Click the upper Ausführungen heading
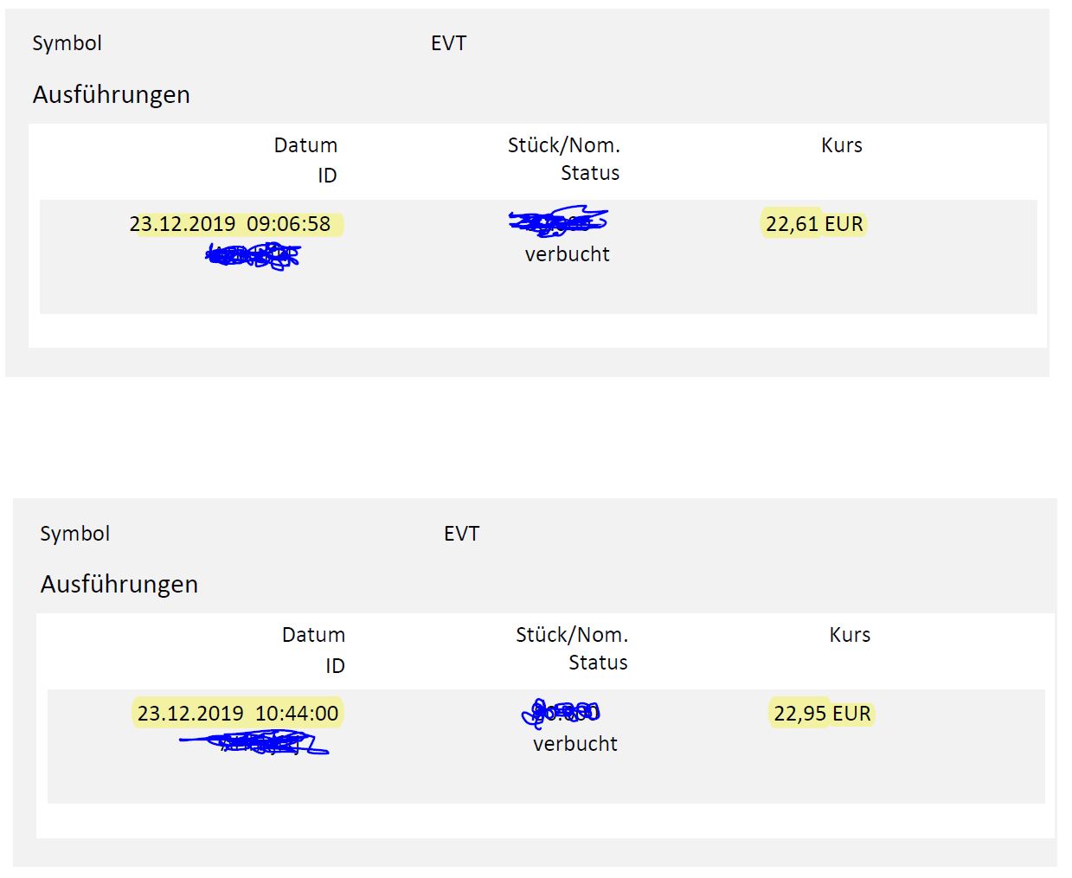This screenshot has height=878, width=1072. [112, 94]
